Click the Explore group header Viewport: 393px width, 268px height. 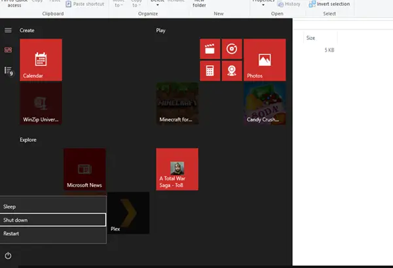pos(28,140)
